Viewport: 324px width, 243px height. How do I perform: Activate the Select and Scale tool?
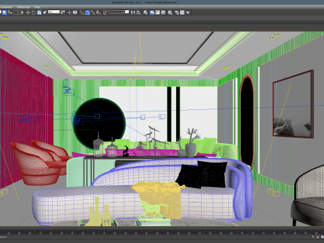tap(39, 12)
